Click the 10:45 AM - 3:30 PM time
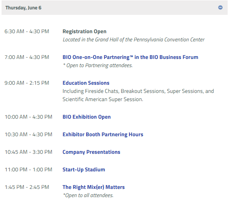The width and height of the screenshot is (228, 201). (28, 152)
